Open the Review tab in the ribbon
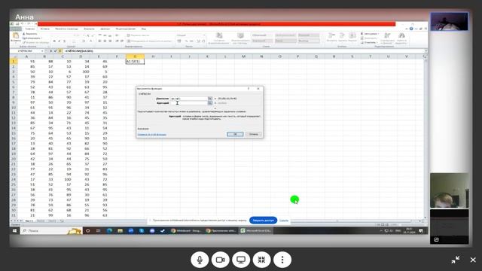482x271 pixels. [x=126, y=29]
